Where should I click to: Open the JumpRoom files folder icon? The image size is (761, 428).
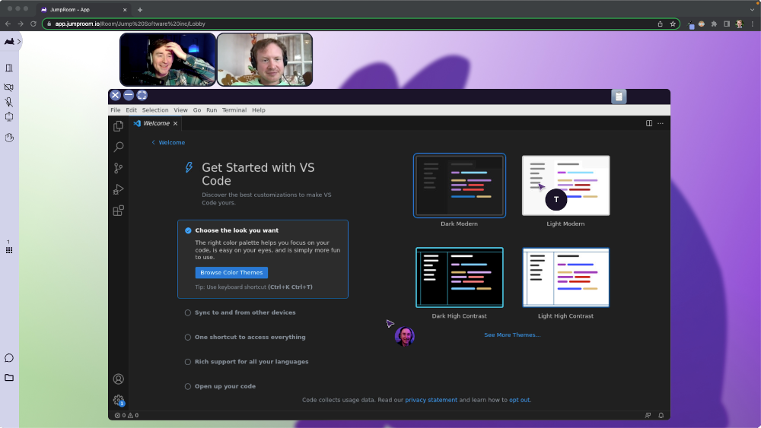click(x=8, y=378)
